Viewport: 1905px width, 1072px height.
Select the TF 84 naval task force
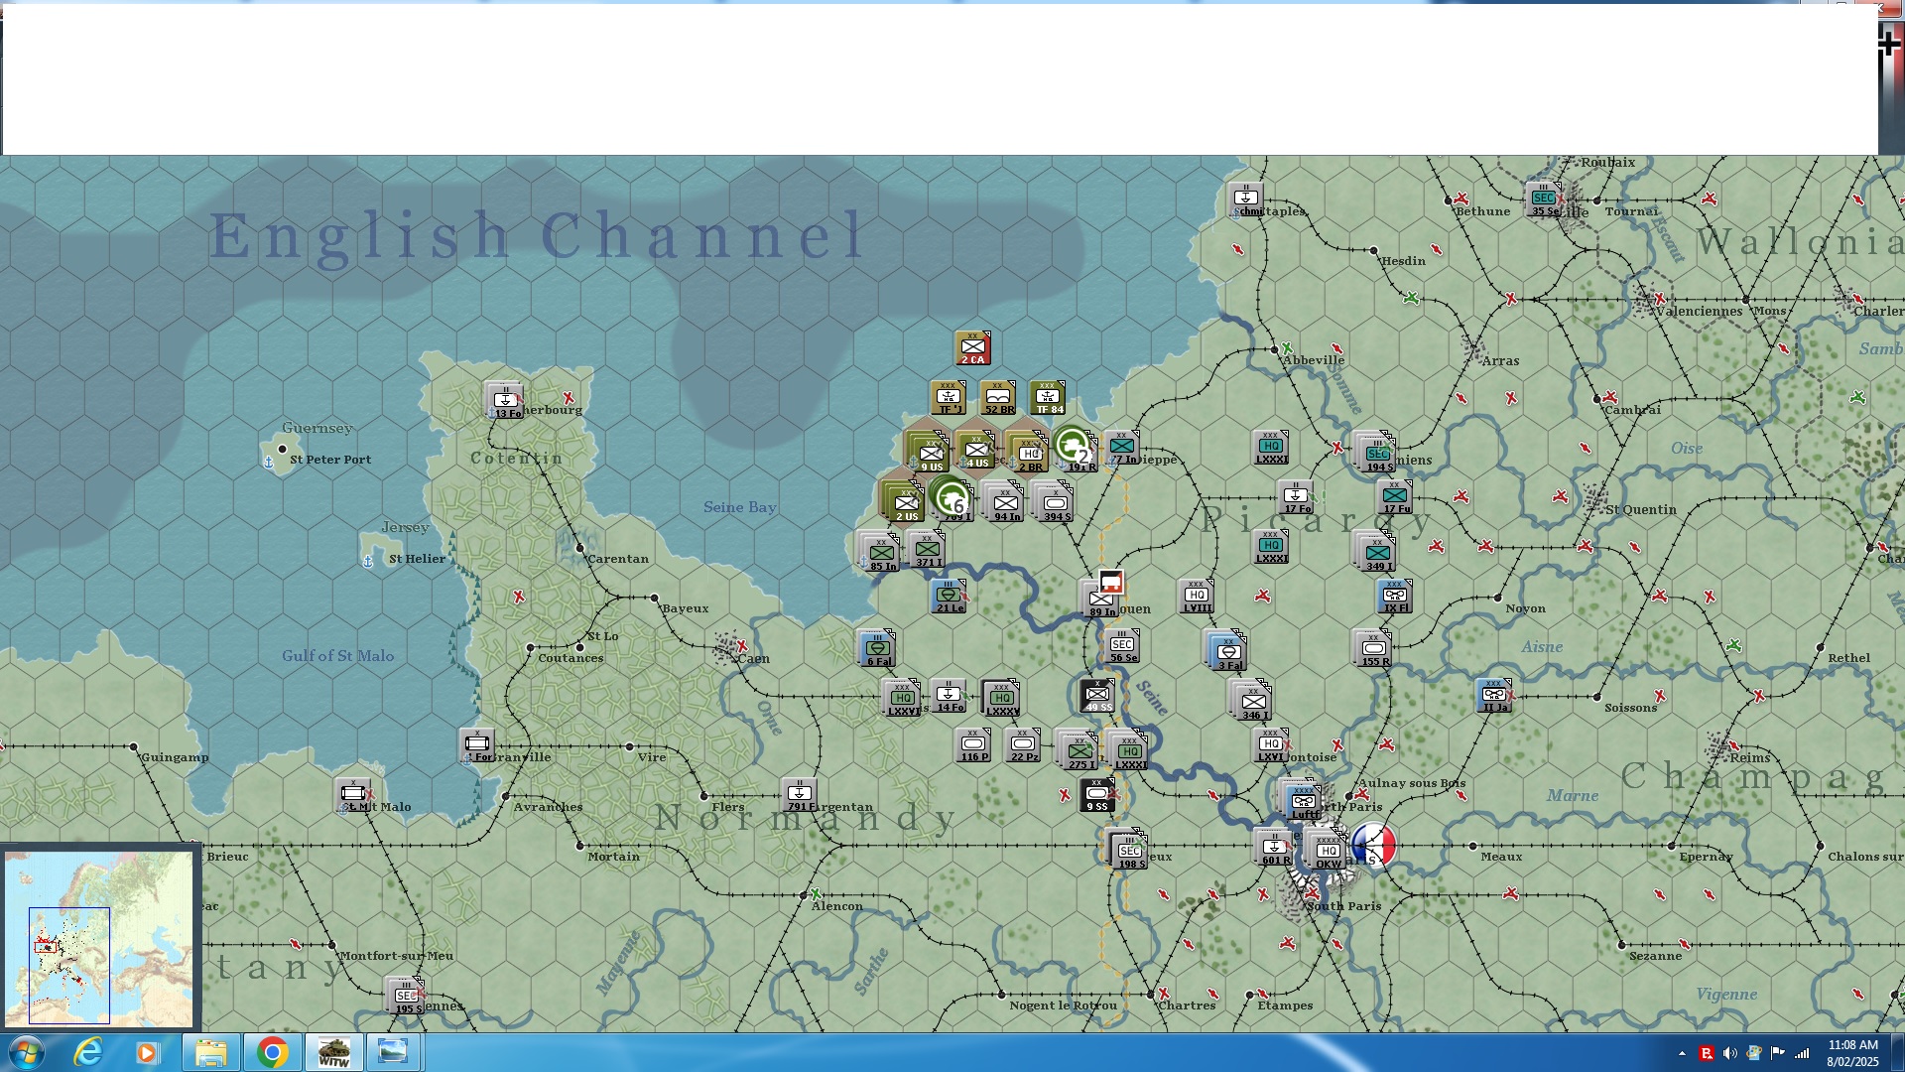point(1048,398)
